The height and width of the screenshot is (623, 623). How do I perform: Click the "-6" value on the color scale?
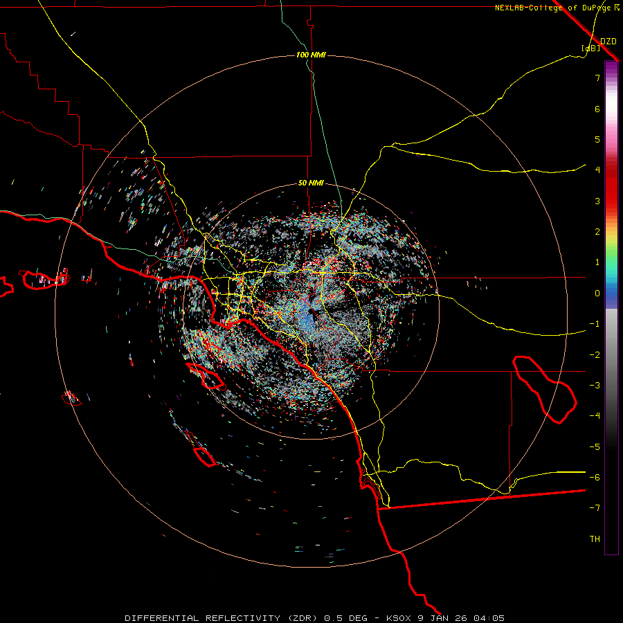click(x=595, y=478)
